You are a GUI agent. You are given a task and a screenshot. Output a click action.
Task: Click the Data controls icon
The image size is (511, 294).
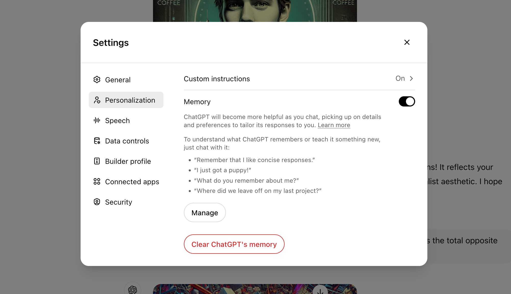point(97,141)
